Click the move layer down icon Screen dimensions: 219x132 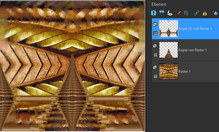click(x=162, y=13)
